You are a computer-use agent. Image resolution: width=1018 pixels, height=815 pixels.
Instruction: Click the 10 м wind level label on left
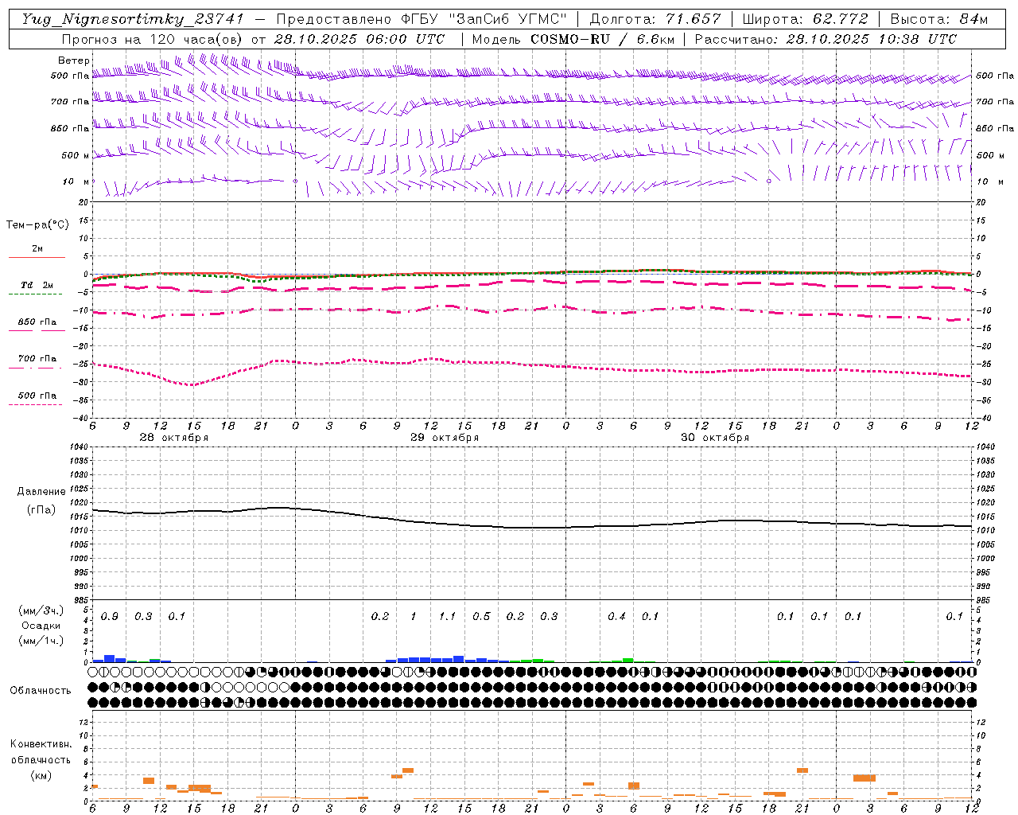click(76, 181)
